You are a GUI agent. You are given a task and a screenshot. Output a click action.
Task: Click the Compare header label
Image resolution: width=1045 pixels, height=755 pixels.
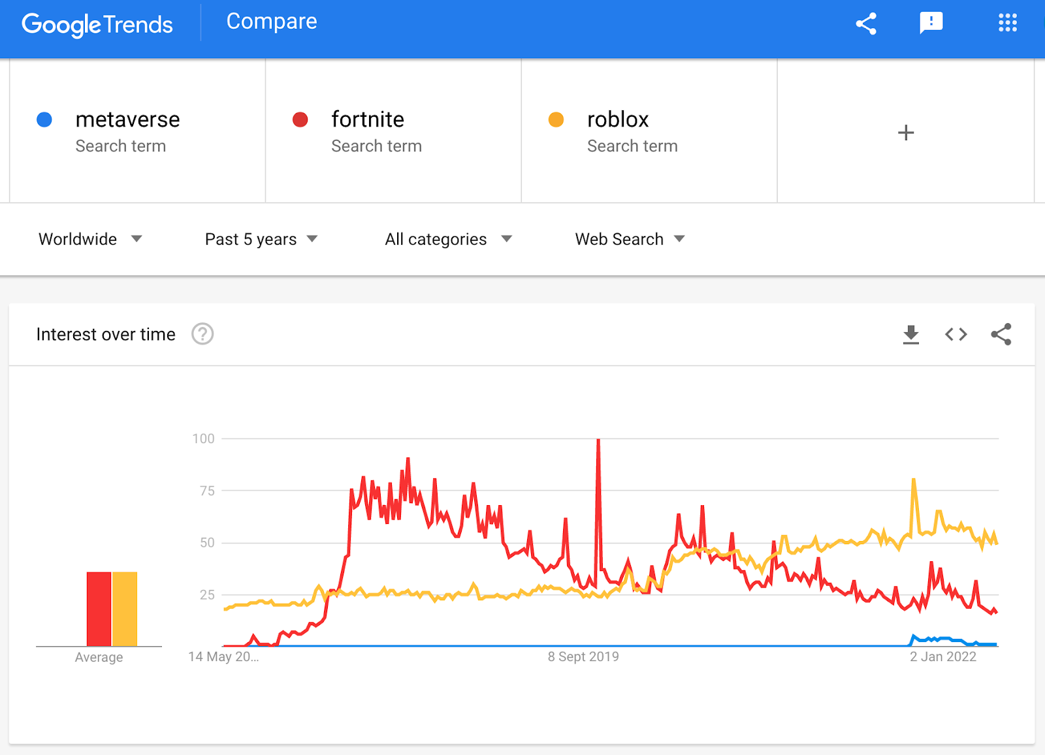272,22
